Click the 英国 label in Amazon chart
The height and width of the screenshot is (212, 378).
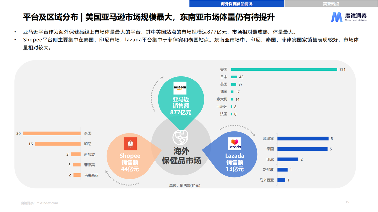pyautogui.click(x=224, y=84)
